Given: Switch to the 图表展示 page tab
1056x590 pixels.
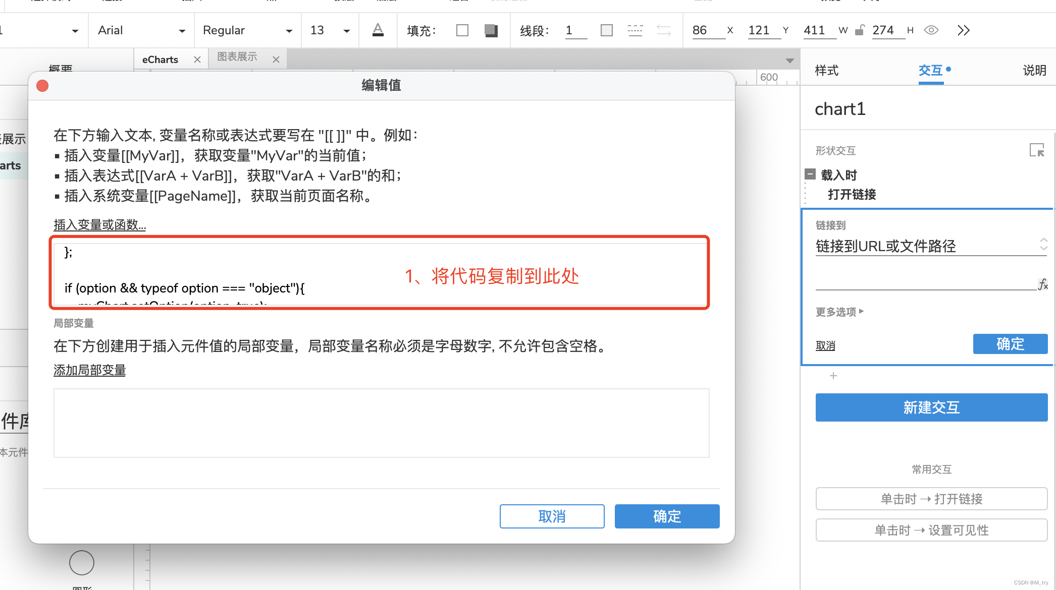Looking at the screenshot, I should (x=237, y=57).
